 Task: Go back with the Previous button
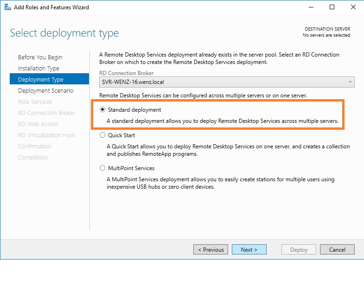(x=211, y=249)
